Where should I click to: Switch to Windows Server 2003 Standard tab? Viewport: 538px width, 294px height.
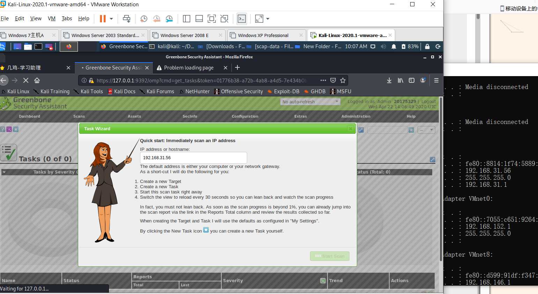[x=104, y=35]
